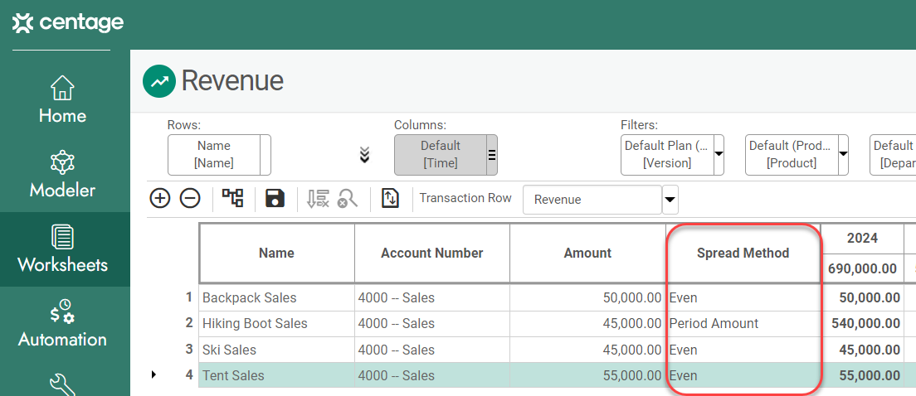Click the Even spread method for Backpack Sales
Screen dimensions: 916x396
(743, 297)
